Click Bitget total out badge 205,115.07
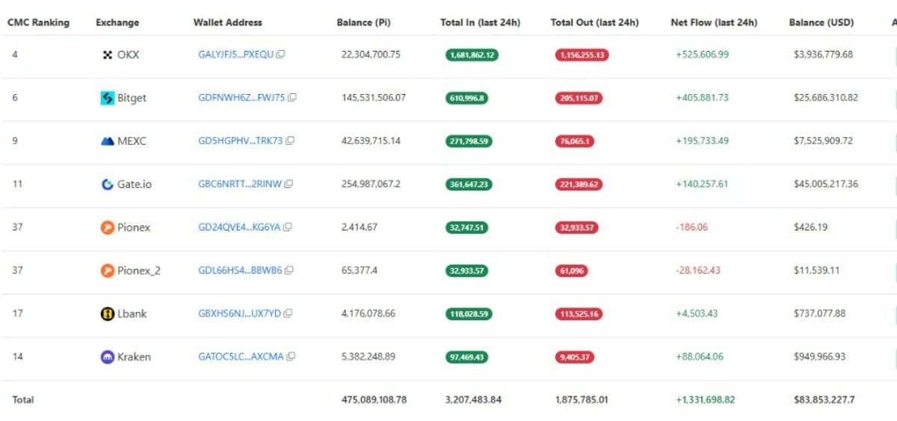This screenshot has width=897, height=421. (579, 99)
